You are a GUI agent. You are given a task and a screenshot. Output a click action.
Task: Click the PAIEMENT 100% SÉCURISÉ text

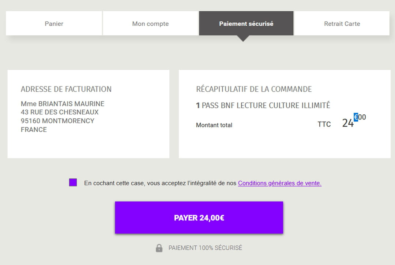pyautogui.click(x=205, y=248)
